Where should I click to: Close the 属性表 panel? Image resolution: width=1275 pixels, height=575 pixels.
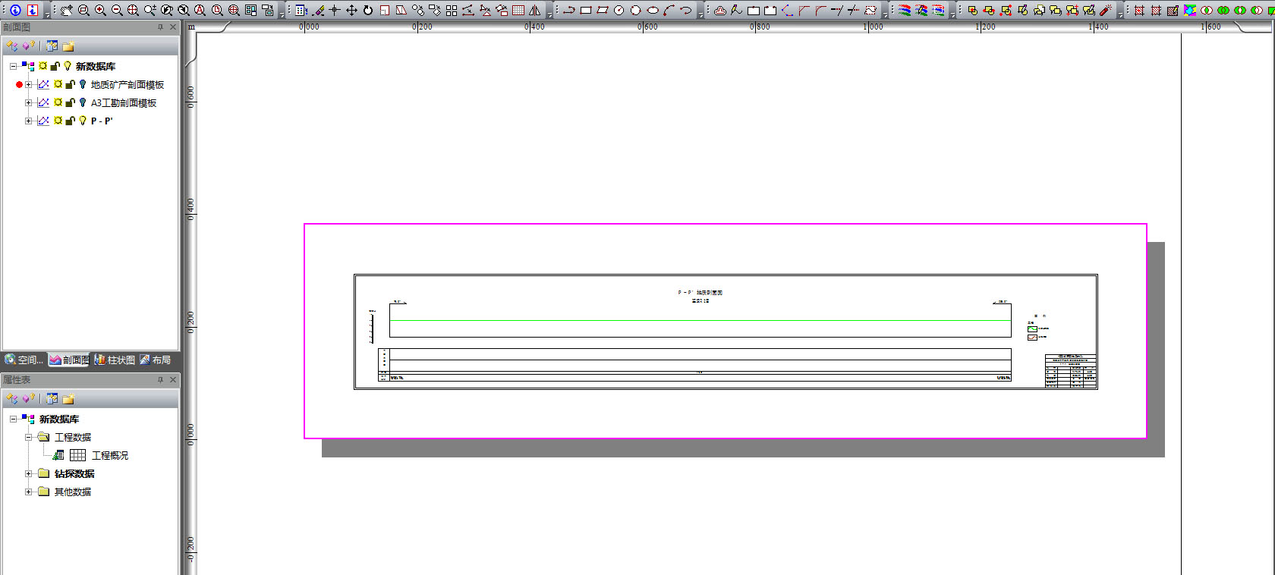pos(173,379)
